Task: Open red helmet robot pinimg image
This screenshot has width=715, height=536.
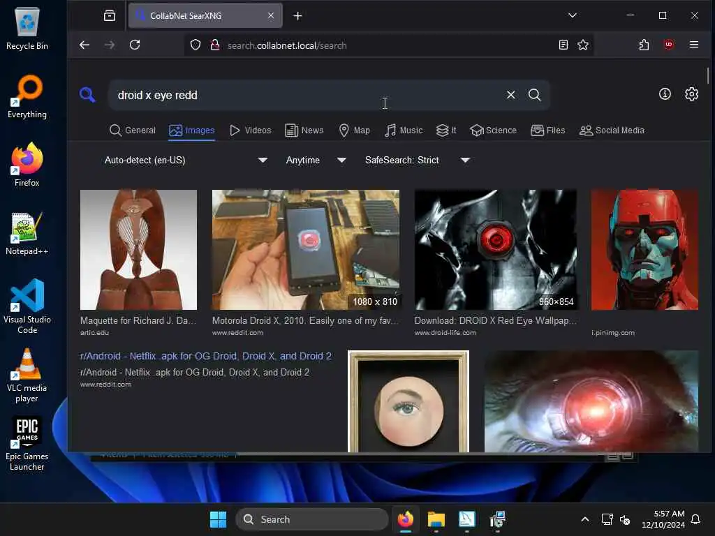Action: click(644, 250)
